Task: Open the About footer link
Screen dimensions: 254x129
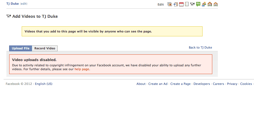Action: (x=141, y=84)
